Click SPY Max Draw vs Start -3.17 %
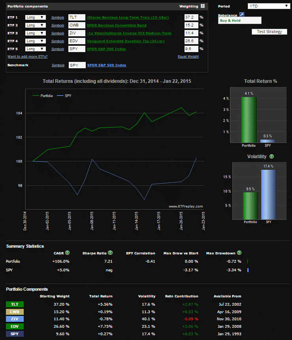The image size is (292, 340). [x=190, y=270]
